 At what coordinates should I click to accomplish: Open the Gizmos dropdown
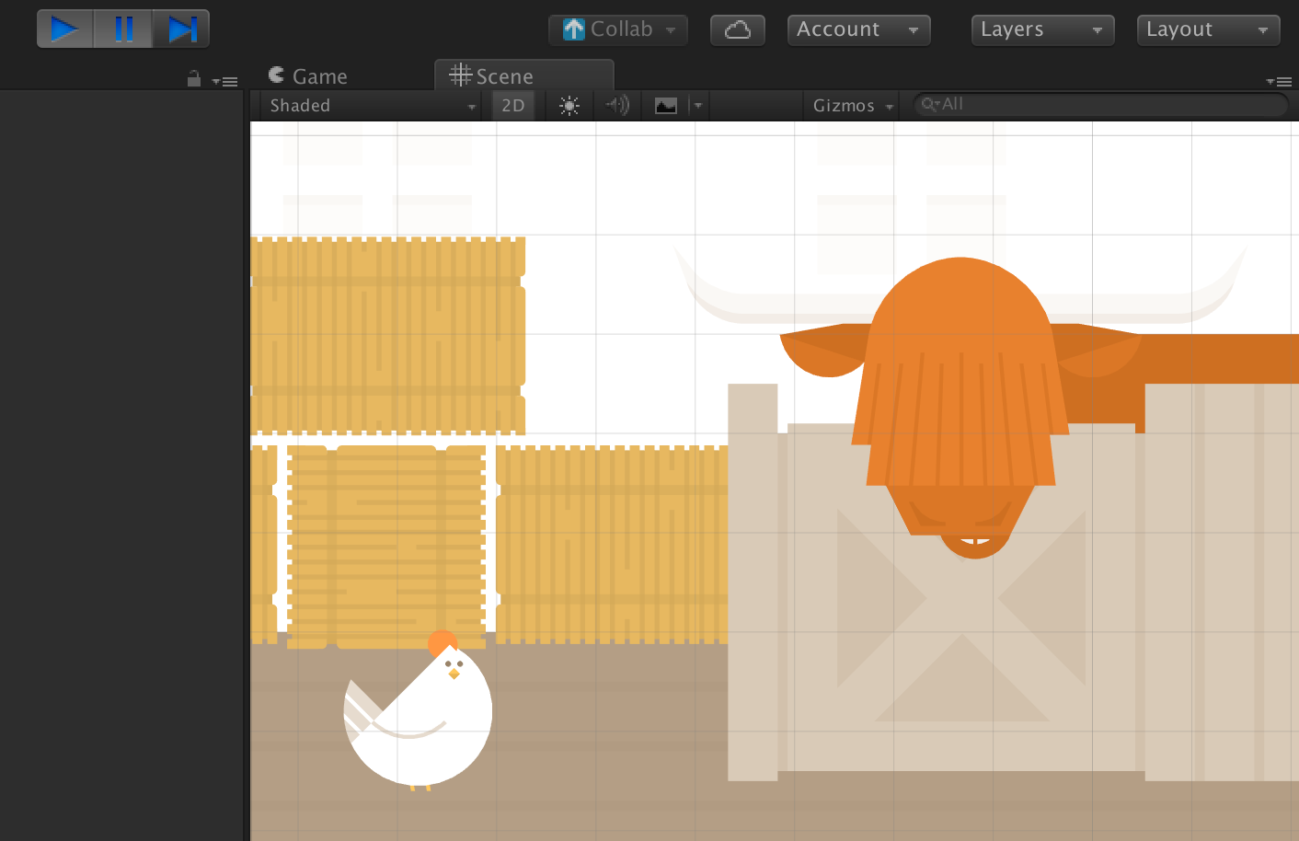[849, 105]
